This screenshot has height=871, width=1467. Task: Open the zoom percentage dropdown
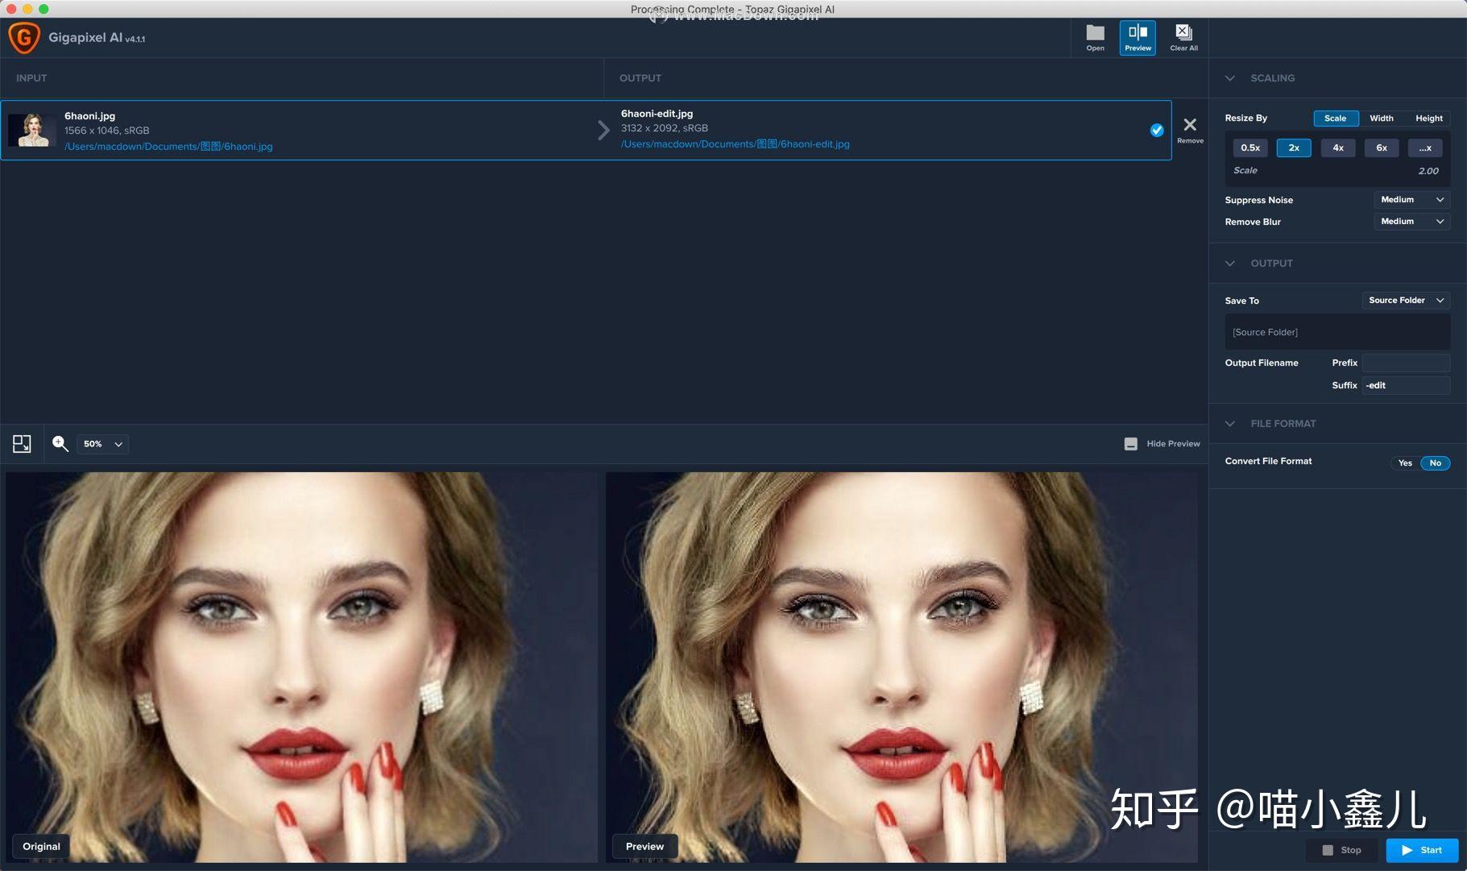click(x=102, y=444)
